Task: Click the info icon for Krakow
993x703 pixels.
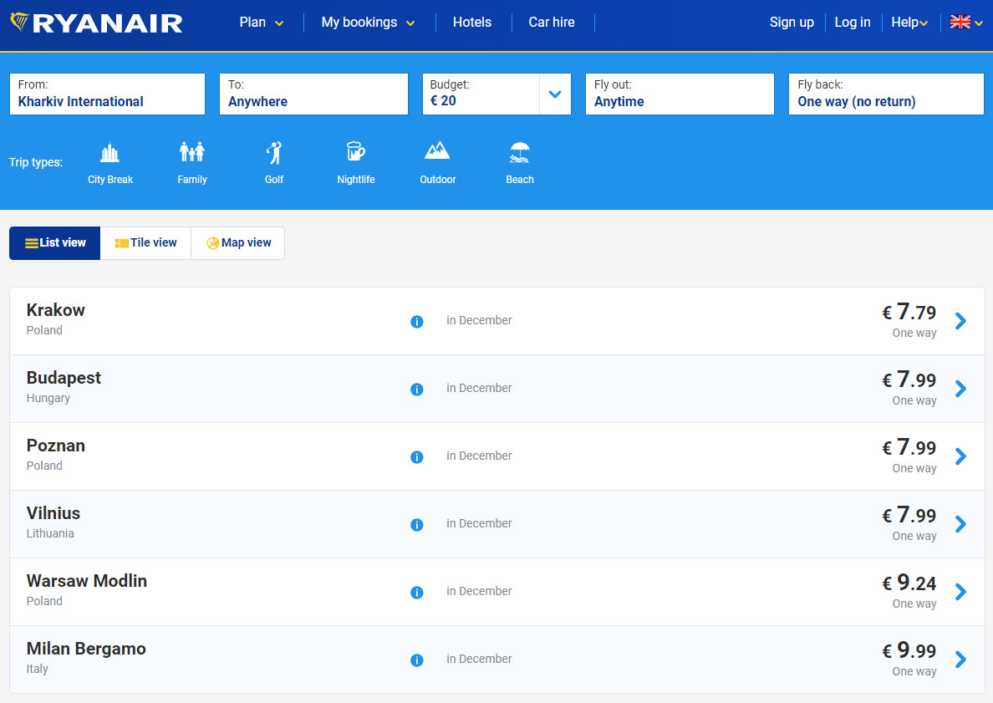Action: point(417,322)
